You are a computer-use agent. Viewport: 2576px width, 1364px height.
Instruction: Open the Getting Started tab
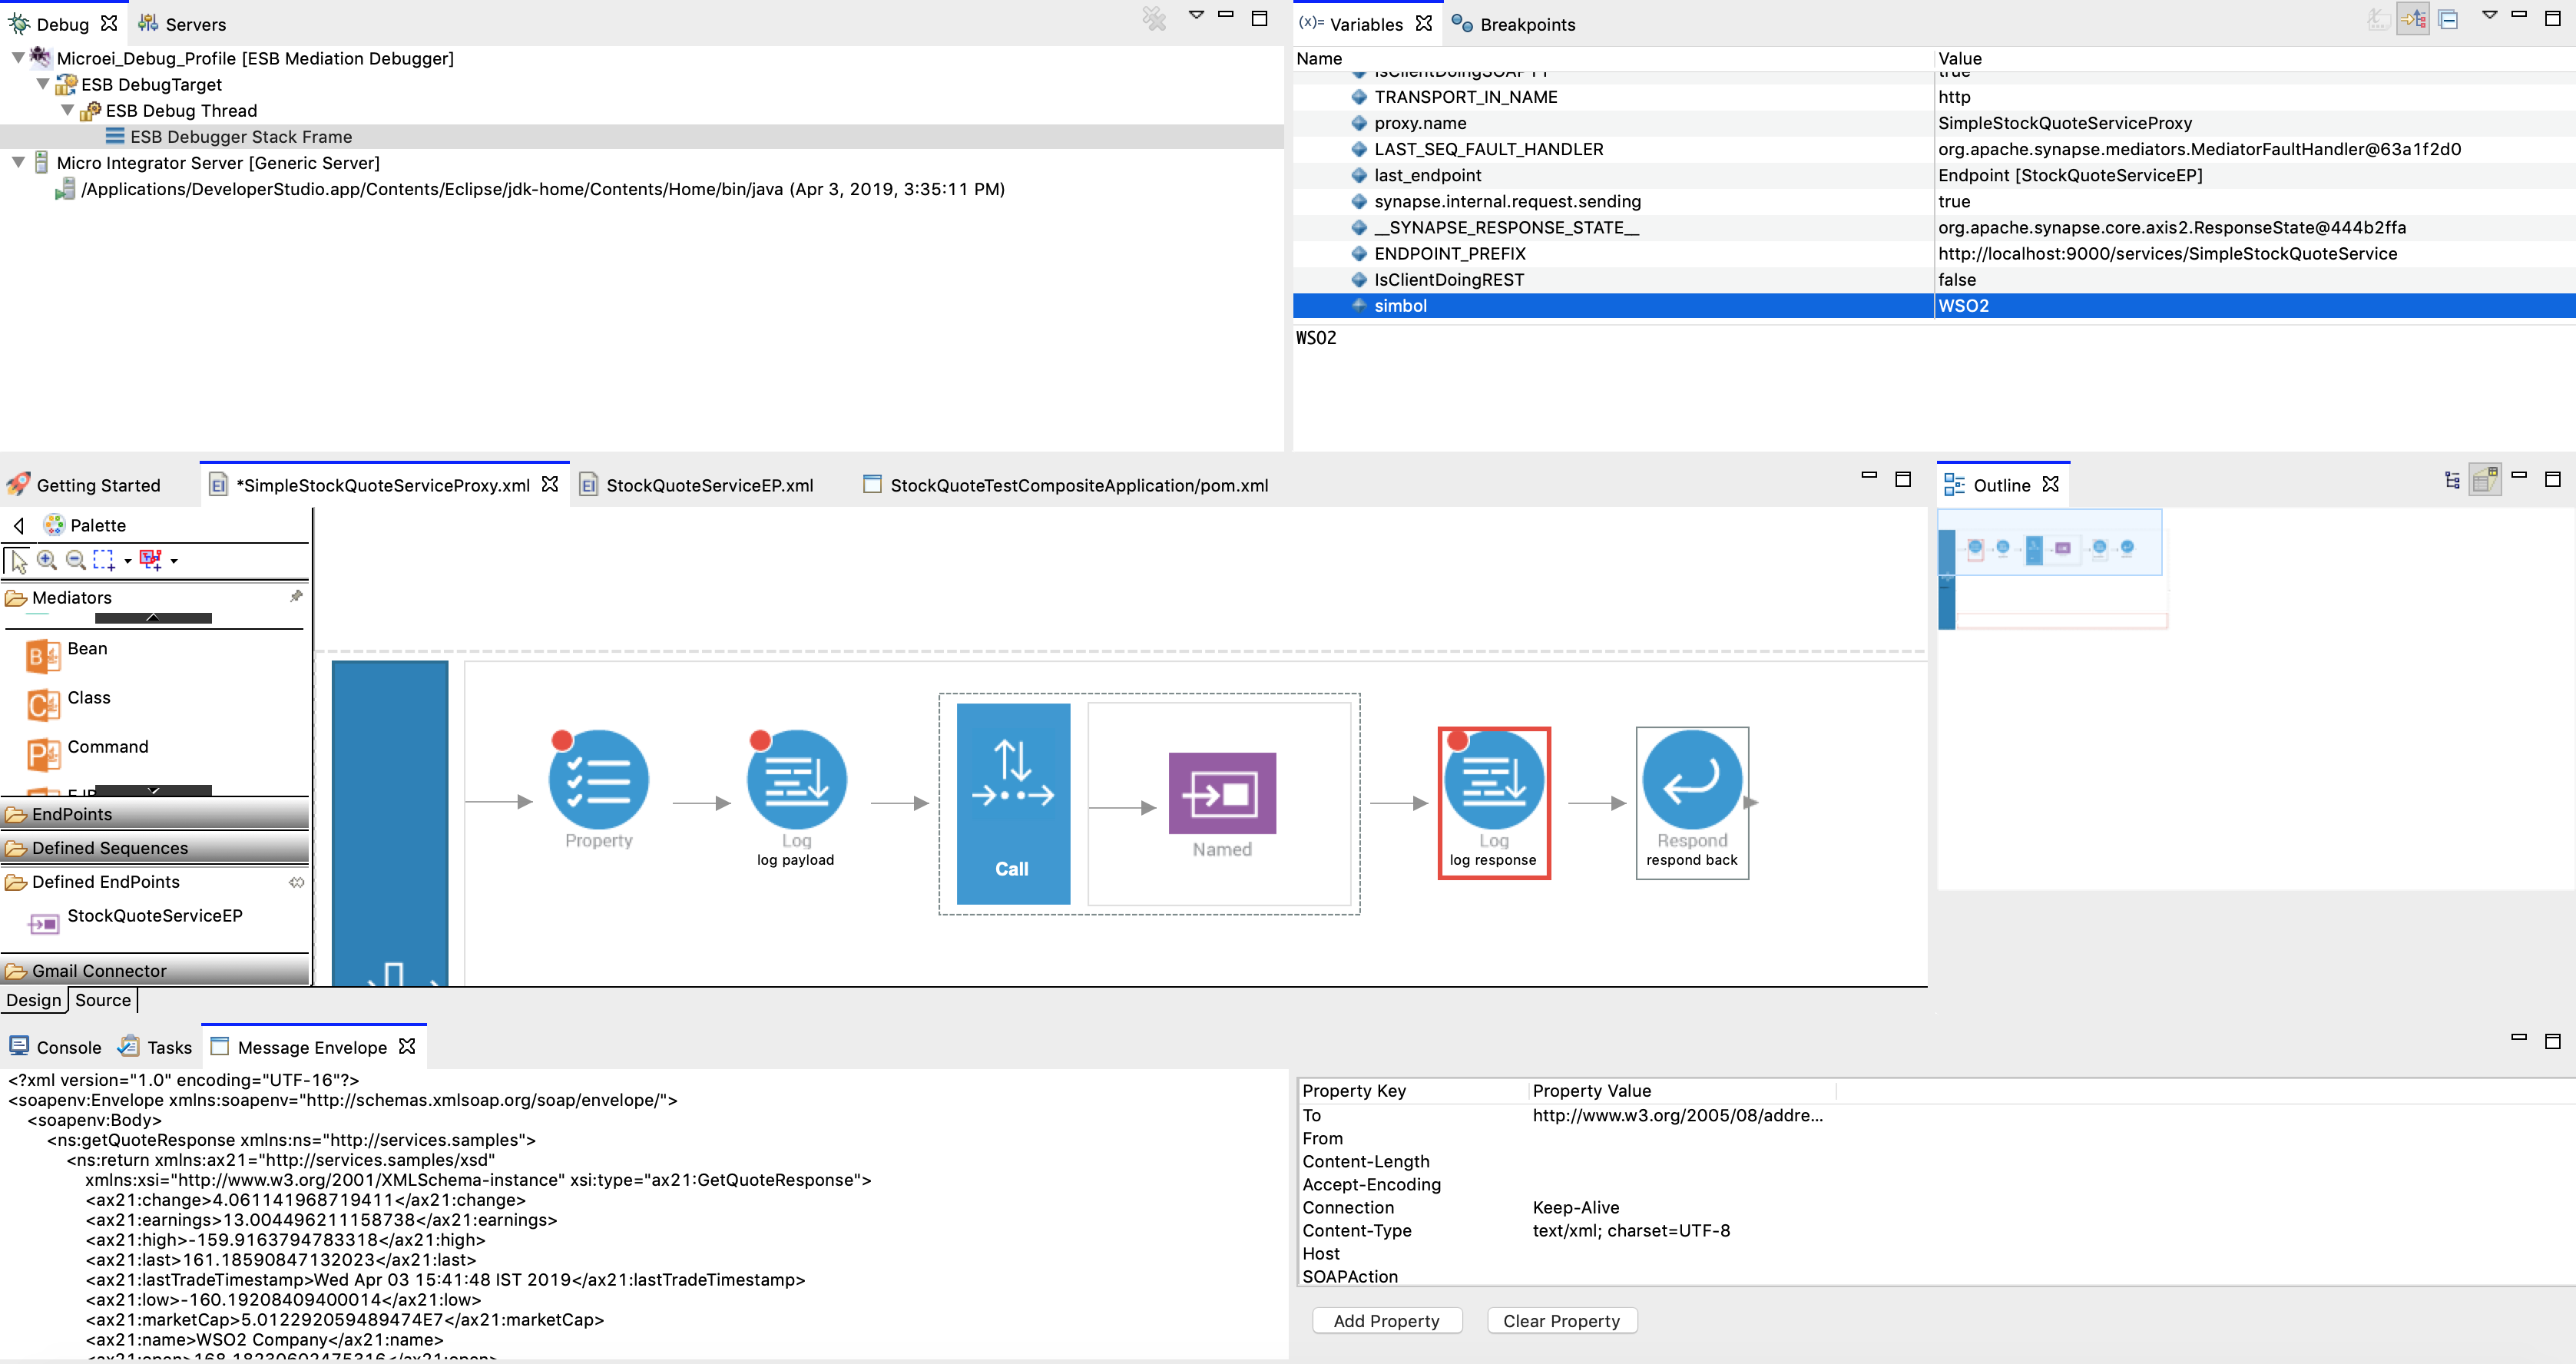click(84, 485)
